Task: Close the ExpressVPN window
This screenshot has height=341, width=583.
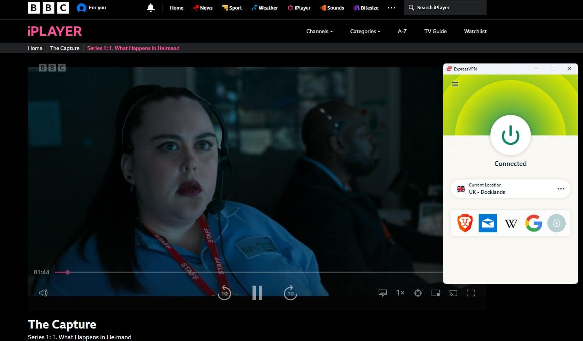Action: 569,69
